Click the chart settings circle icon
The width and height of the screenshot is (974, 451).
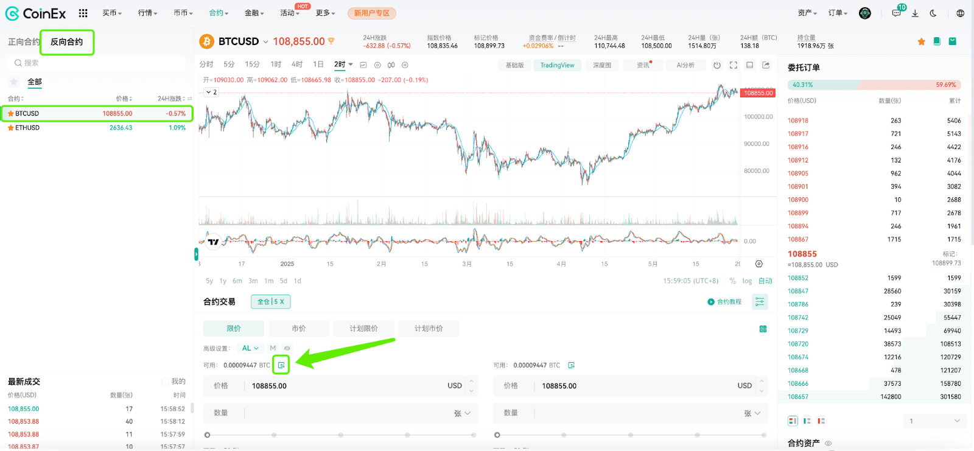coord(377,65)
